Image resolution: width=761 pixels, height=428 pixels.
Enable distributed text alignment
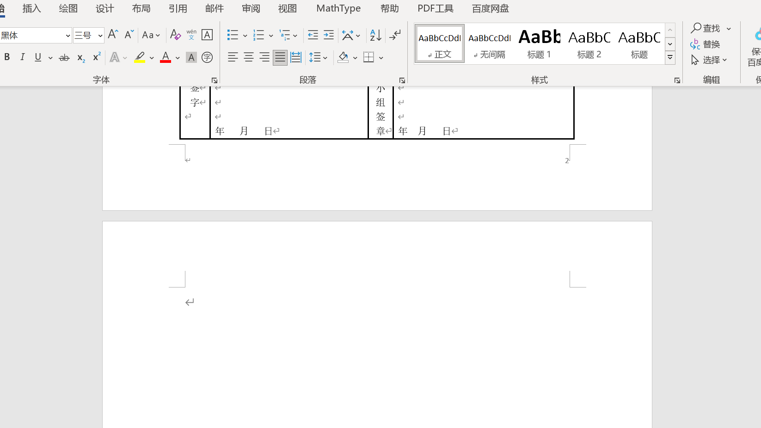point(295,57)
